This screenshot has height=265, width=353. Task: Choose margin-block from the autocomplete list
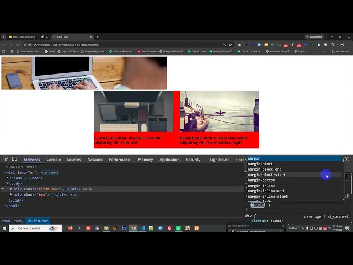click(x=294, y=164)
